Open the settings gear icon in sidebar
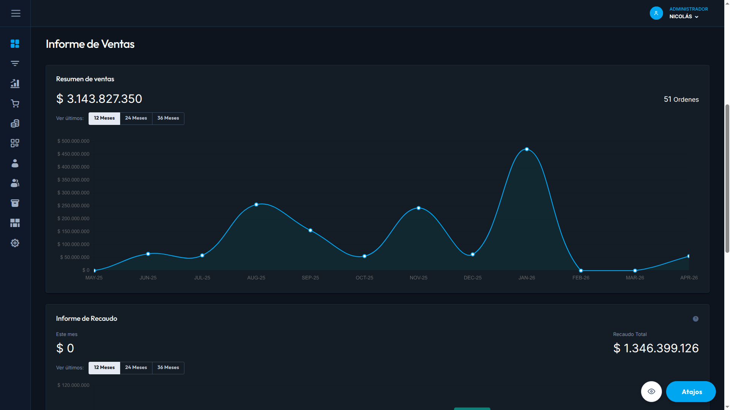Image resolution: width=730 pixels, height=410 pixels. click(x=15, y=243)
